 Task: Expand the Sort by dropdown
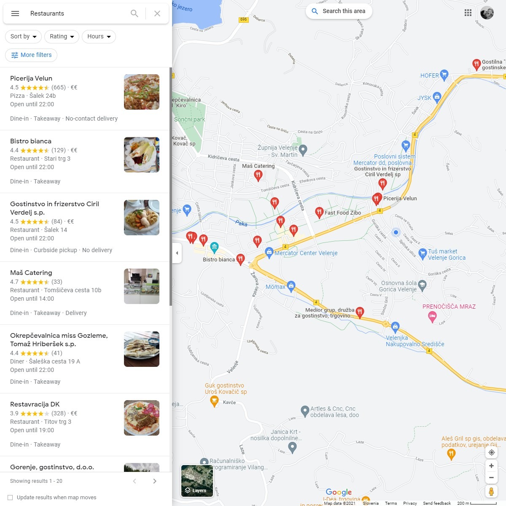coord(23,37)
